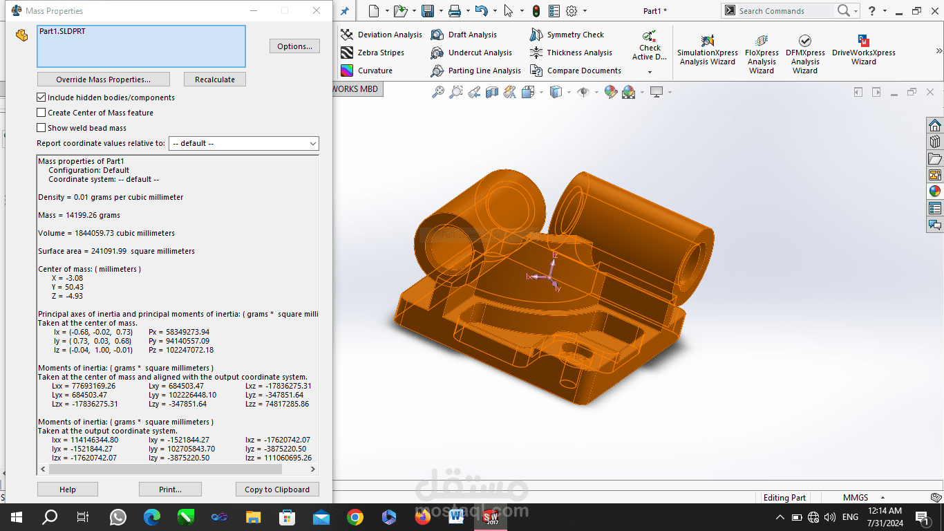The width and height of the screenshot is (944, 531).
Task: Enable Create Center of Mass feature
Action: 41,113
